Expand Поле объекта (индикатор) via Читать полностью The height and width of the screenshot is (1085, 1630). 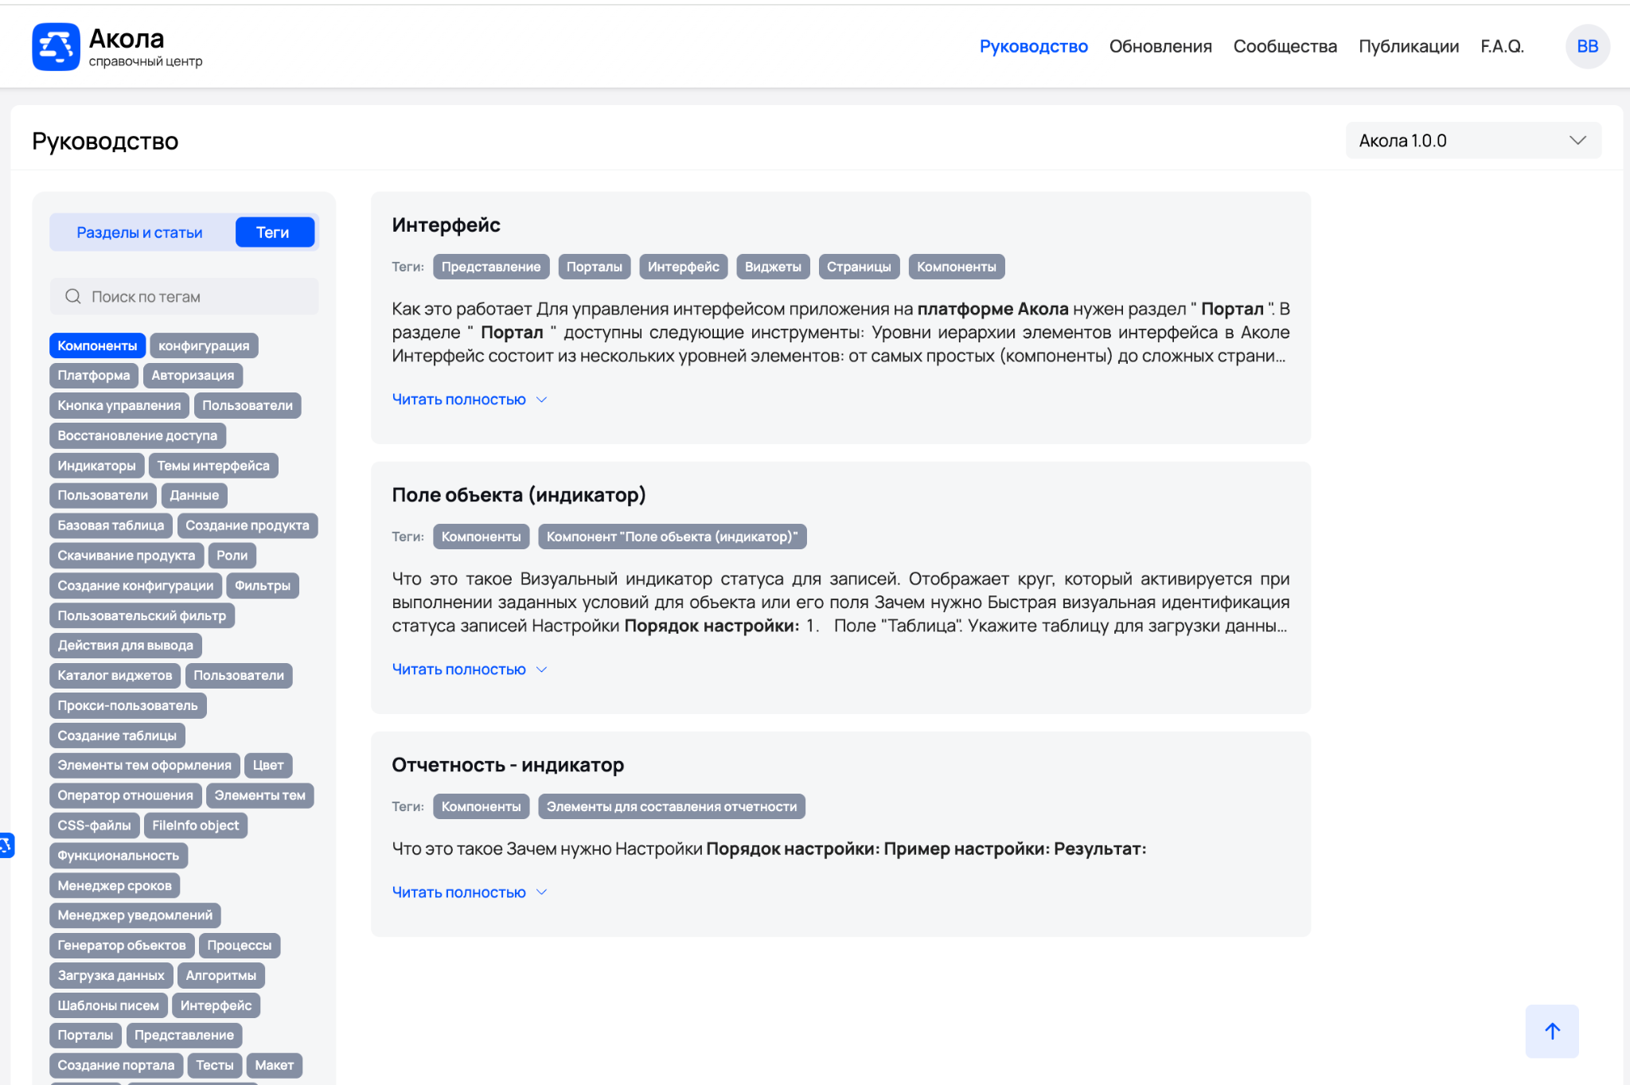(x=459, y=669)
